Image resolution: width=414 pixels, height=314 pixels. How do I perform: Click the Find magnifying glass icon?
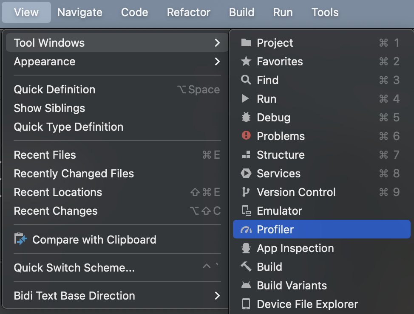pos(246,80)
